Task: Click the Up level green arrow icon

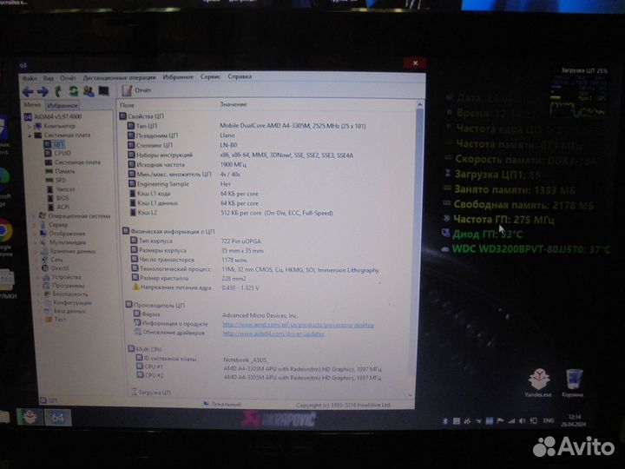Action: [x=58, y=91]
